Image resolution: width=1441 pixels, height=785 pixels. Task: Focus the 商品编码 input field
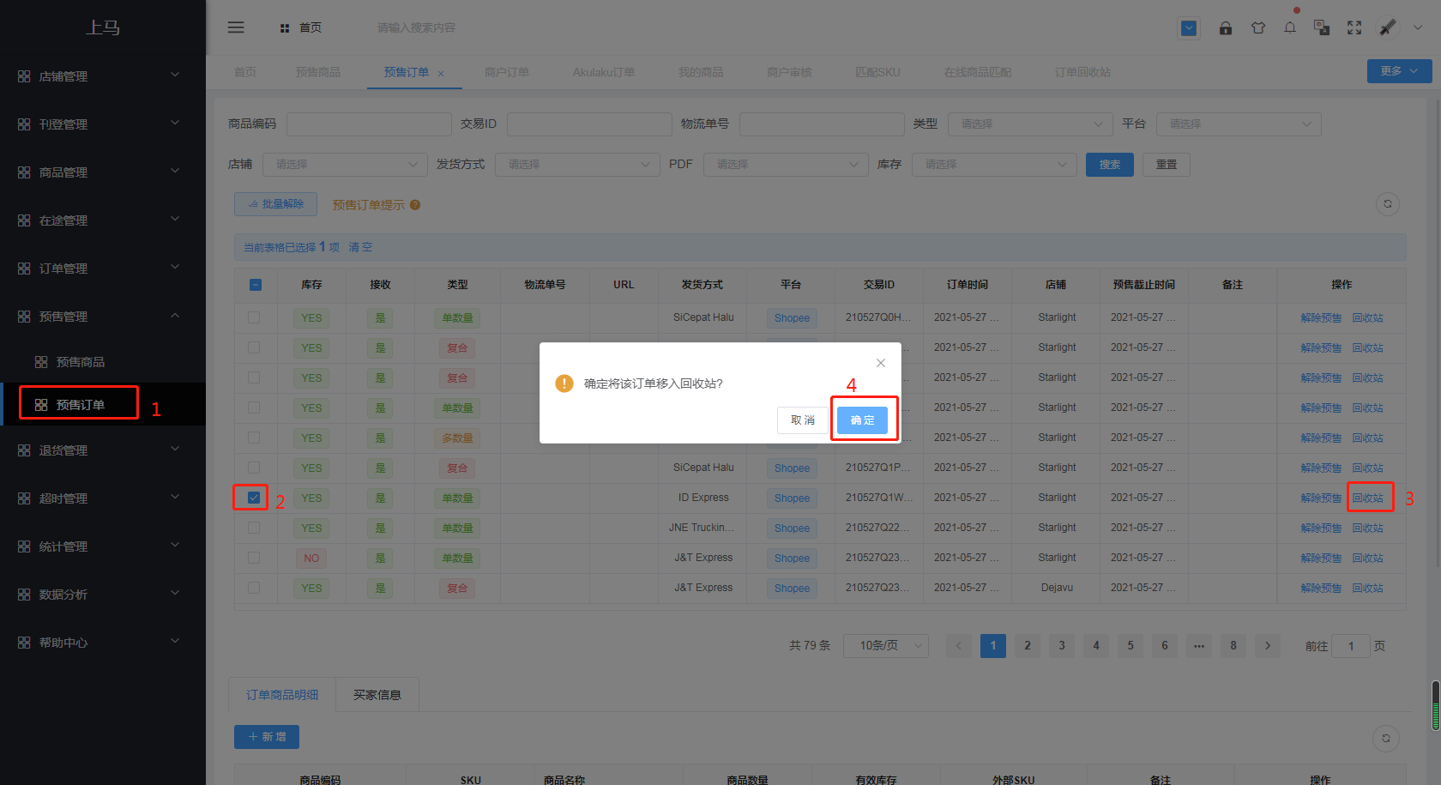[369, 124]
